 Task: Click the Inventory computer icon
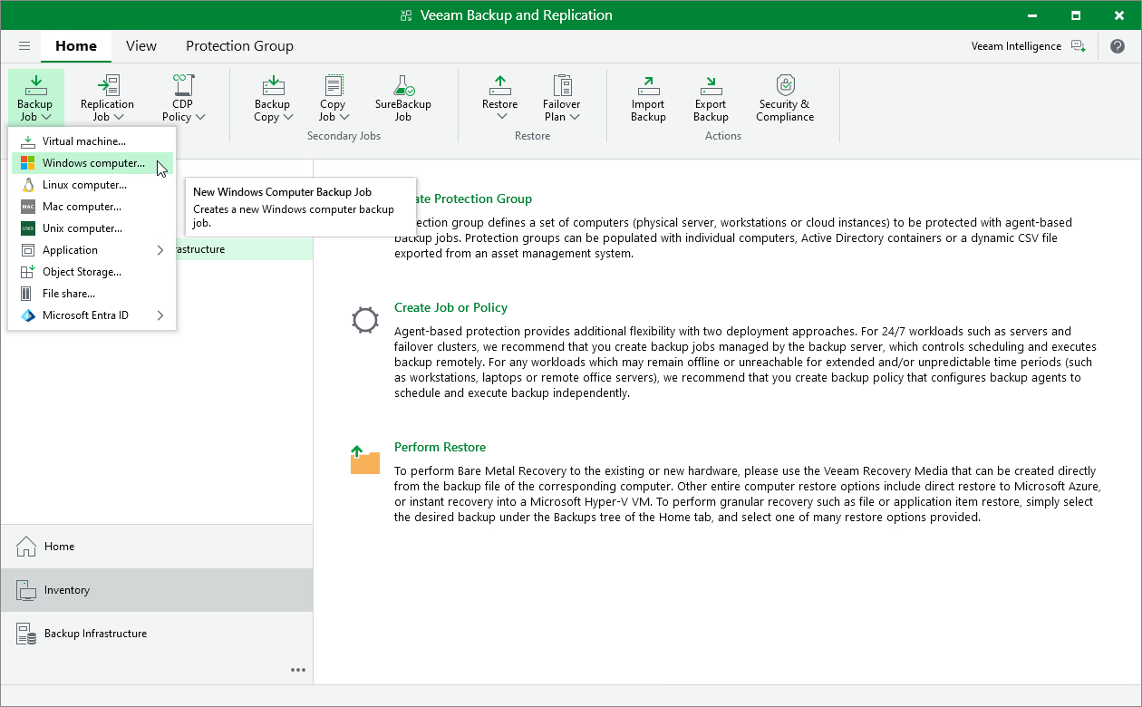[x=25, y=590]
